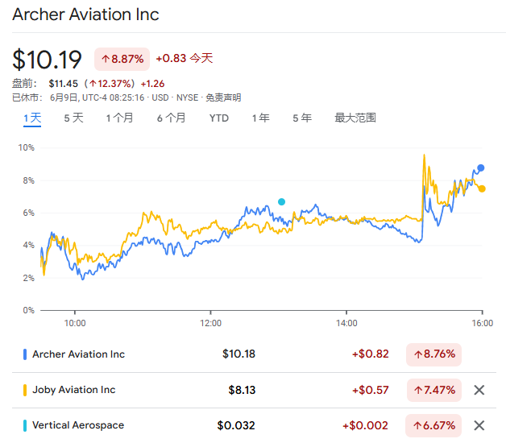The image size is (506, 443).
Task: Click the 4% y-axis label
Action: (28, 245)
